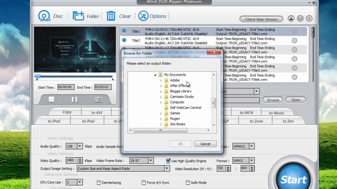Click the user account icon near Check New Version
This screenshot has height=189, width=337.
click(x=291, y=19)
